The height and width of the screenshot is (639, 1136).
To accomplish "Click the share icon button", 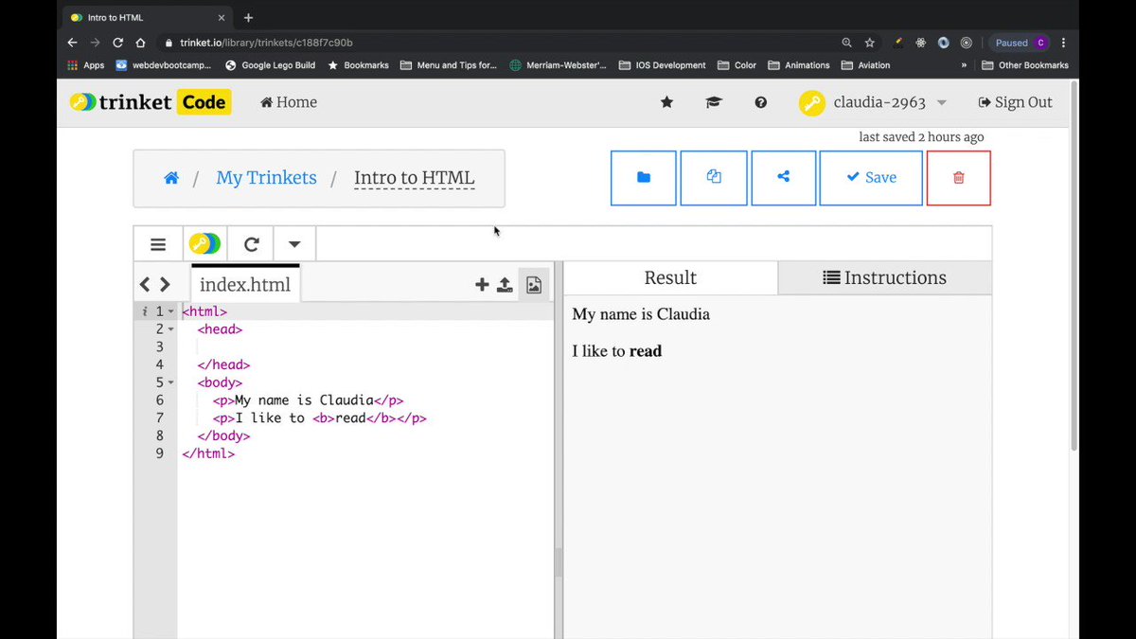I will pyautogui.click(x=783, y=178).
